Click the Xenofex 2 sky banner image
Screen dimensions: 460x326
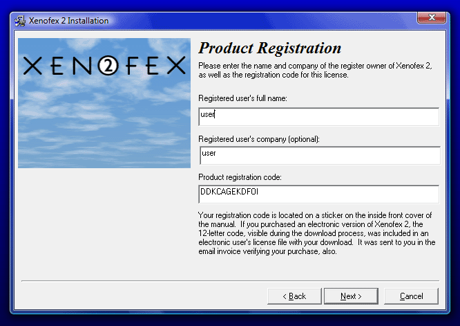coord(104,103)
